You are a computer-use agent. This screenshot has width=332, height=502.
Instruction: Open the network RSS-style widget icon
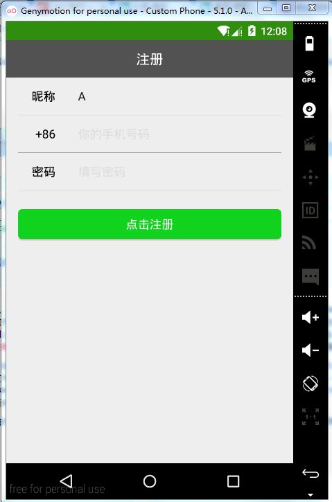[x=309, y=242]
